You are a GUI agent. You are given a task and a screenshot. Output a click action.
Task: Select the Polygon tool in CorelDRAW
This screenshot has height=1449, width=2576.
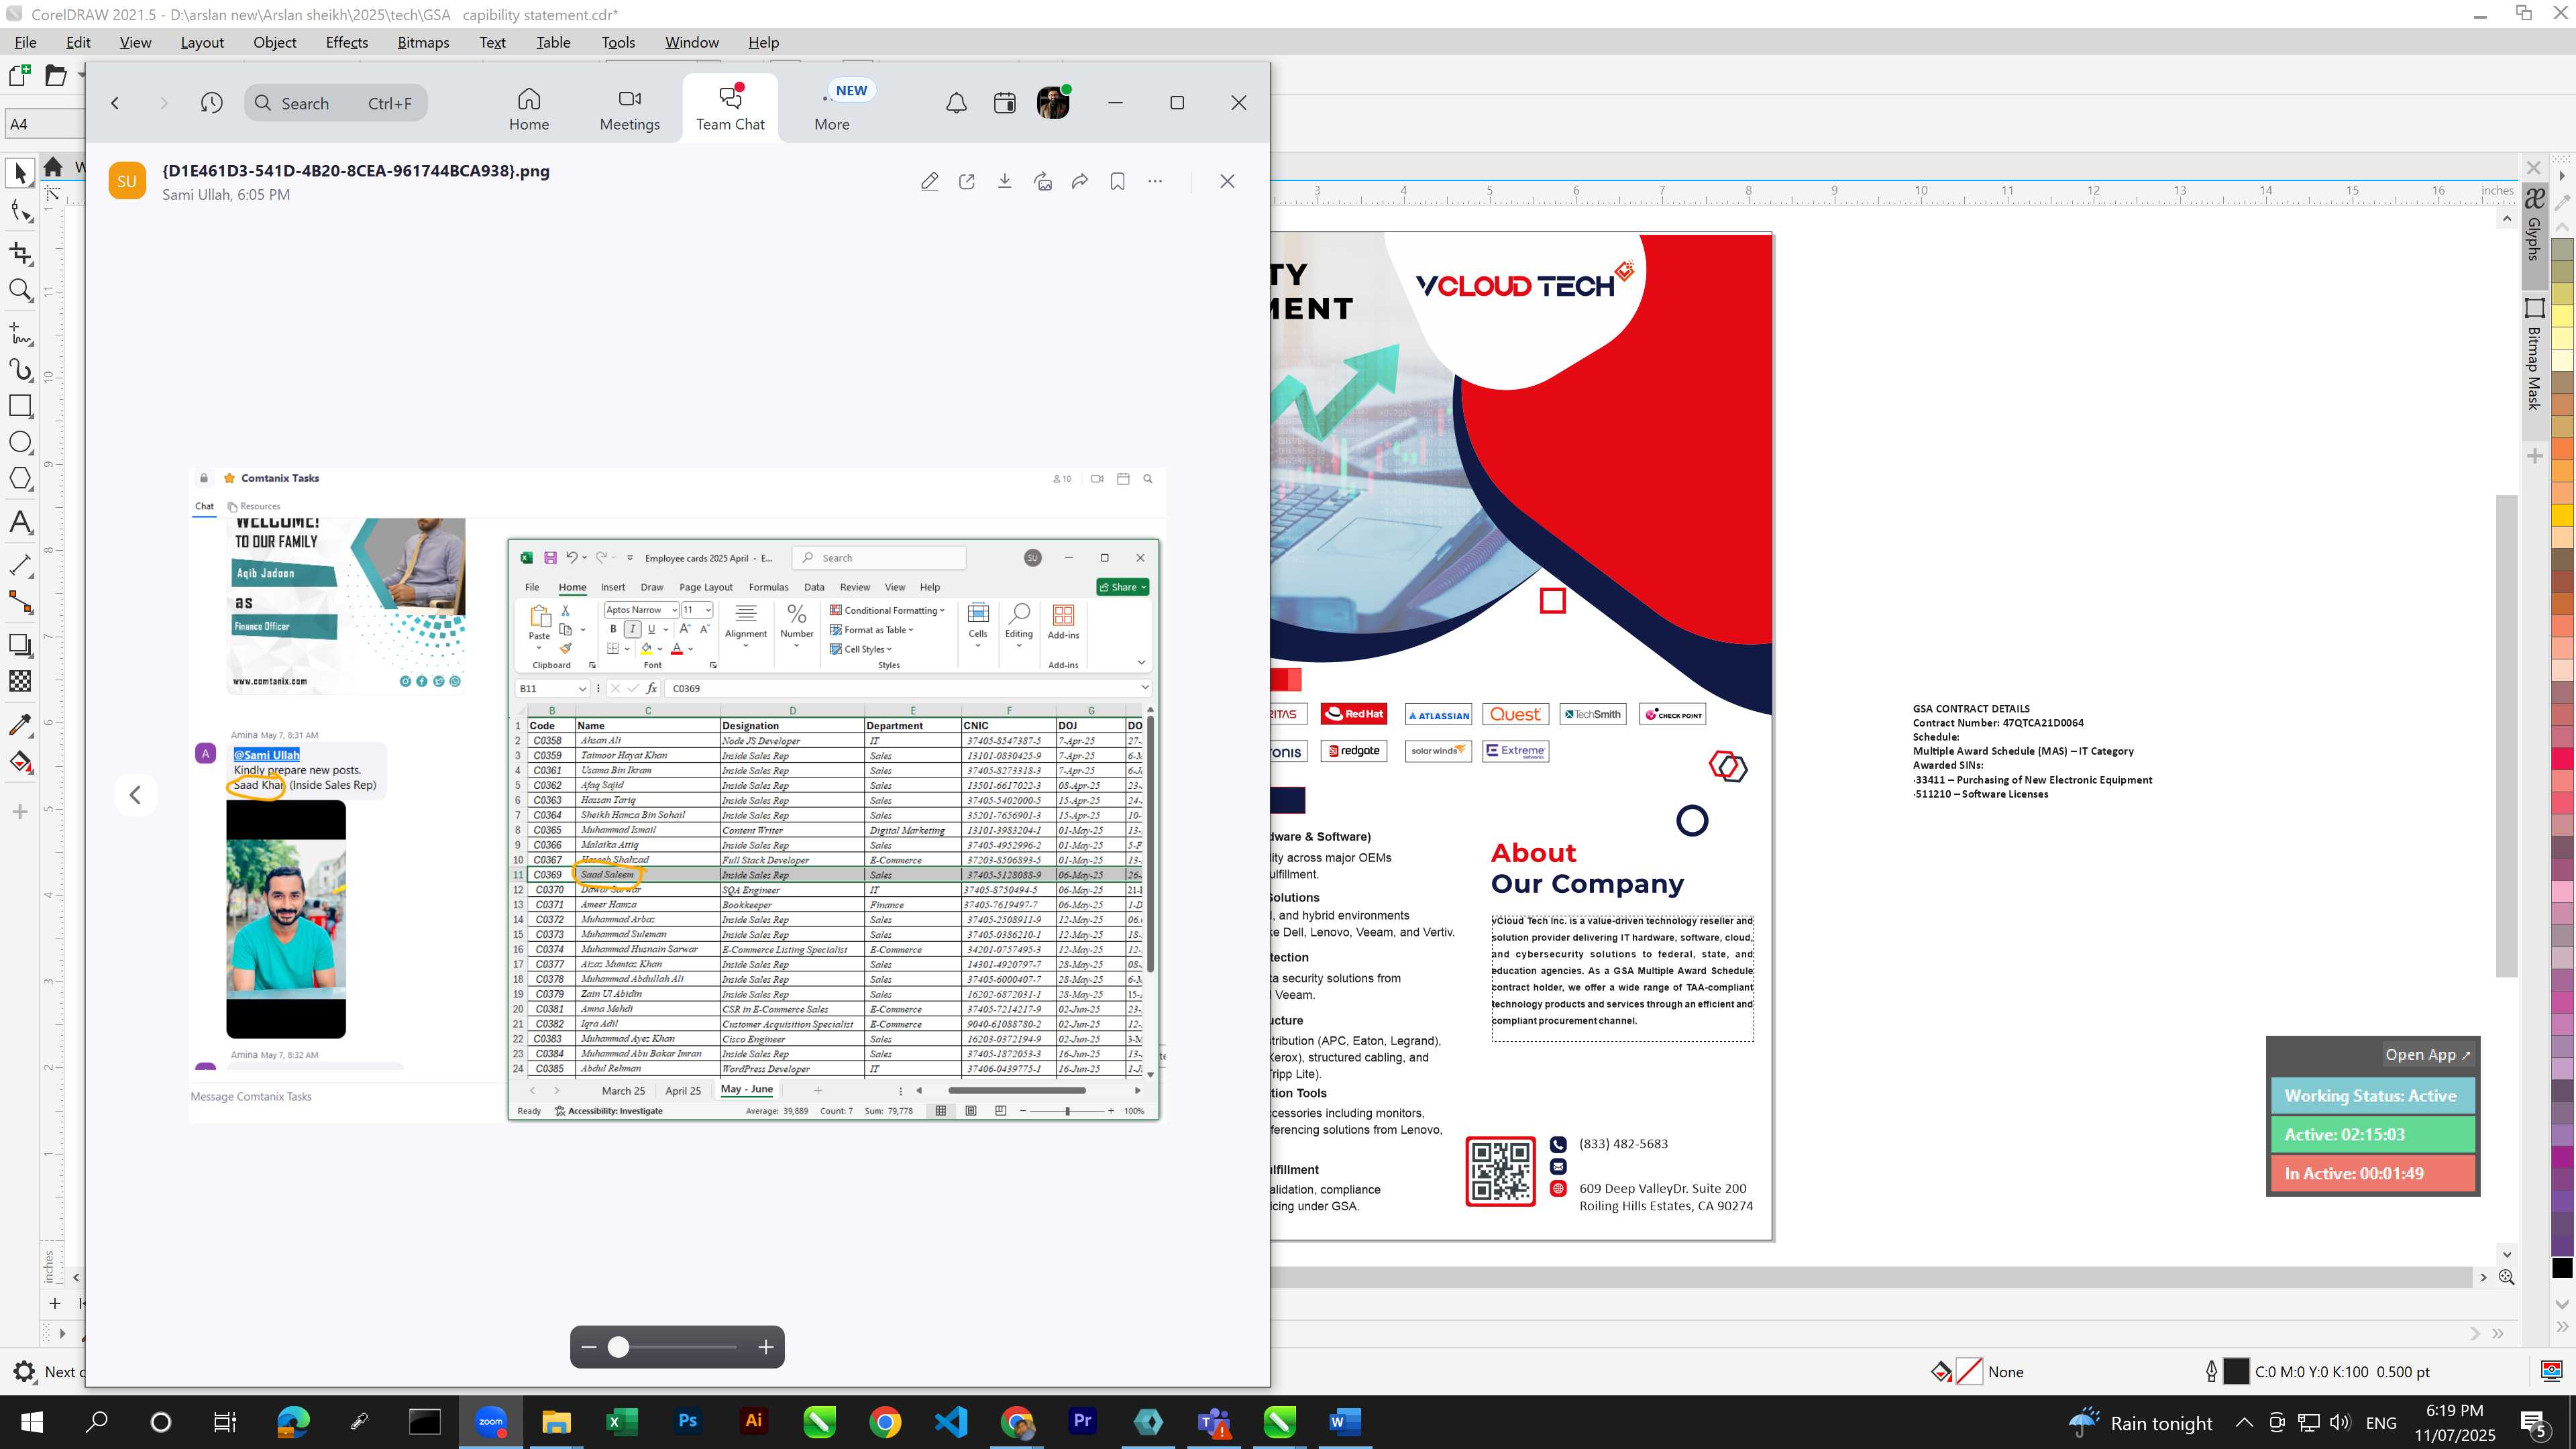20,479
